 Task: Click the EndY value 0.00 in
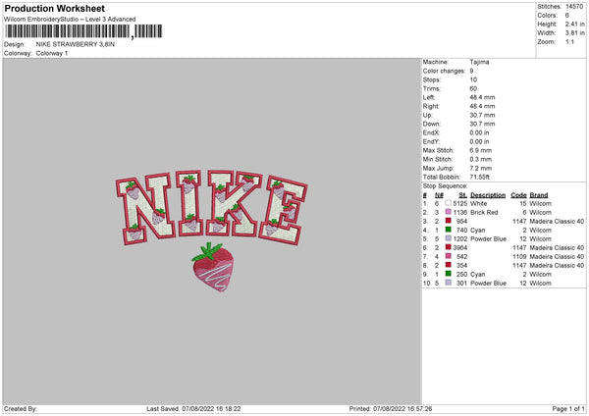[479, 141]
